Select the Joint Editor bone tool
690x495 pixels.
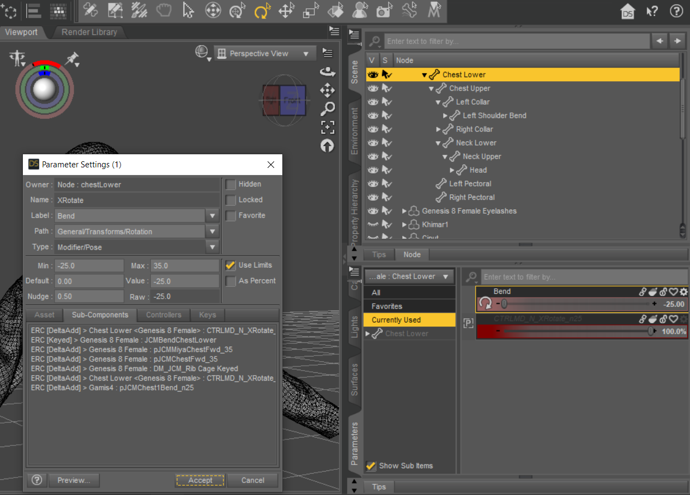coord(409,11)
